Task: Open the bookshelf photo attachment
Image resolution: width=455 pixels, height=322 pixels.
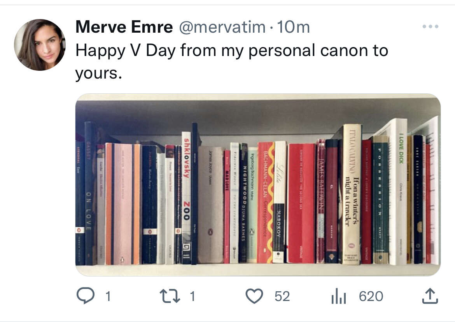Action: 258,184
